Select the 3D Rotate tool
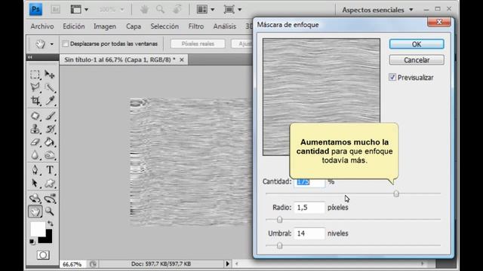 point(35,199)
